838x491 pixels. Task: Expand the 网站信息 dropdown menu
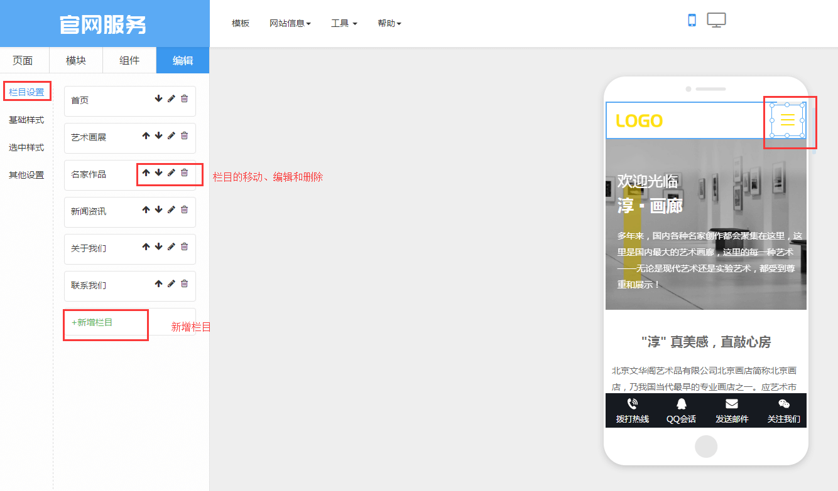click(x=290, y=23)
